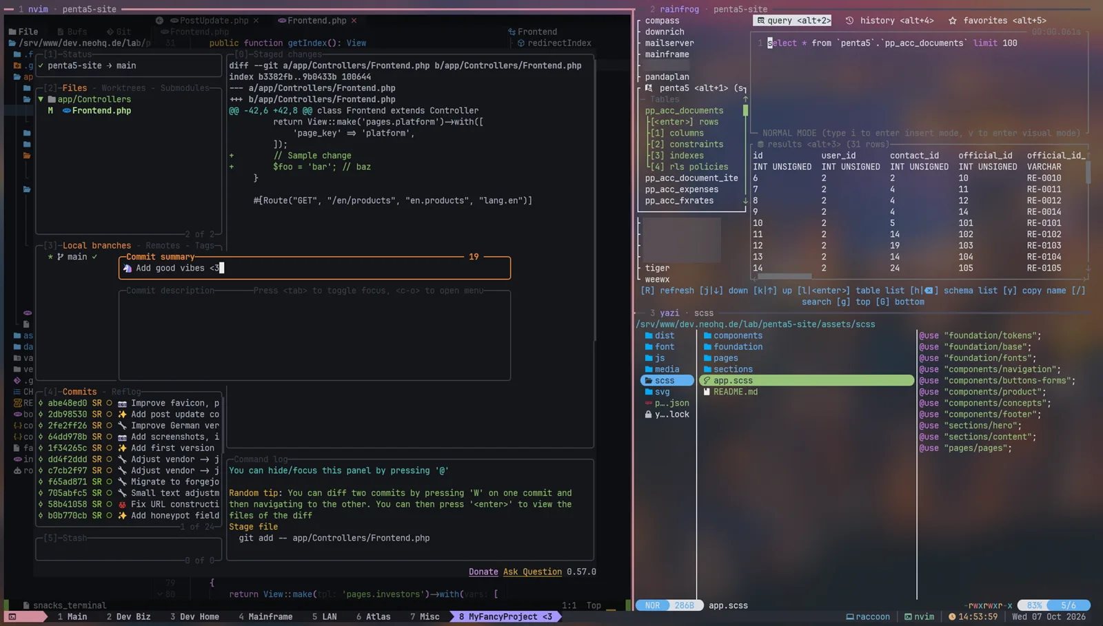The image size is (1103, 626).
Task: Expand the pp_acc_documents rows entry
Action: 685,122
